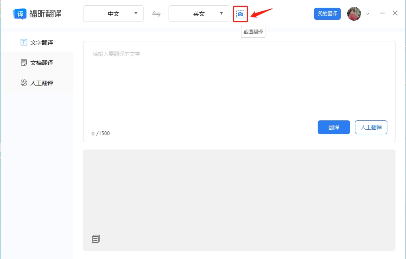Open 我的翻译 at the top right

pyautogui.click(x=327, y=13)
